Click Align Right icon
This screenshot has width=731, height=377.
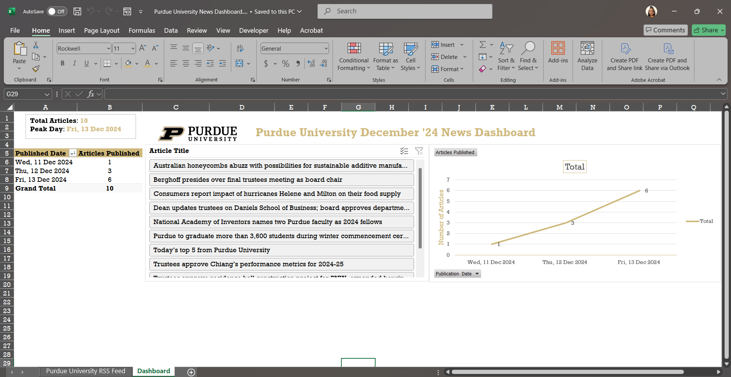coord(198,64)
